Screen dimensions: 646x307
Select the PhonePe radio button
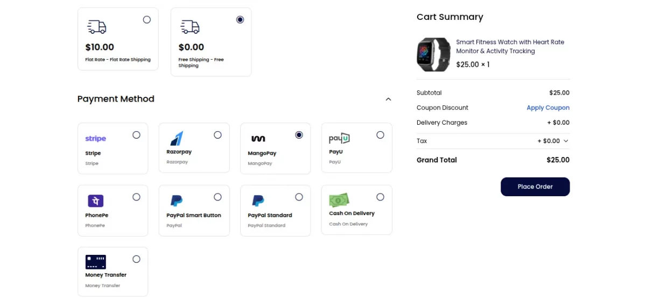(x=136, y=197)
